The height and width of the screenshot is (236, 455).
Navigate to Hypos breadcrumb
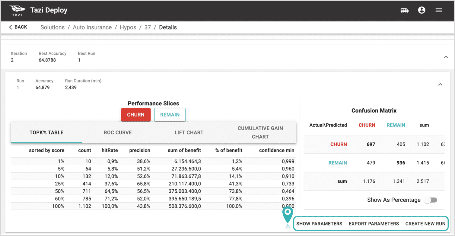coord(128,27)
